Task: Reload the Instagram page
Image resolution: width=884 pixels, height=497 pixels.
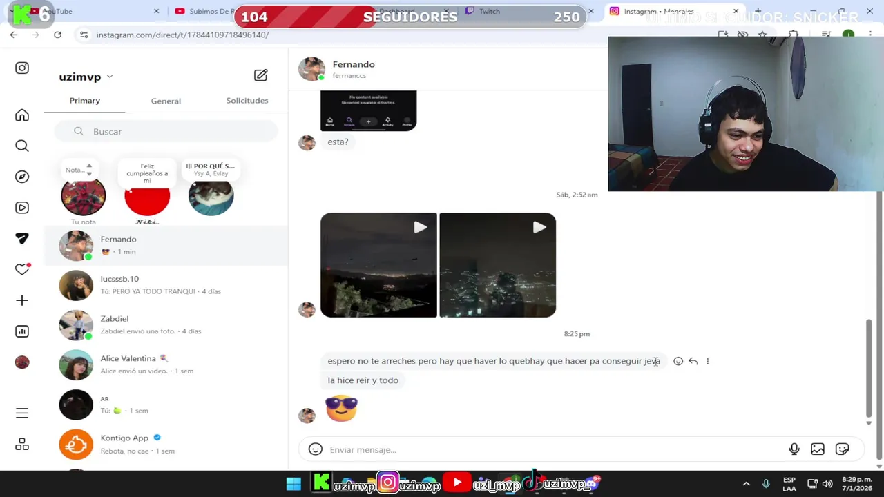Action: (58, 35)
